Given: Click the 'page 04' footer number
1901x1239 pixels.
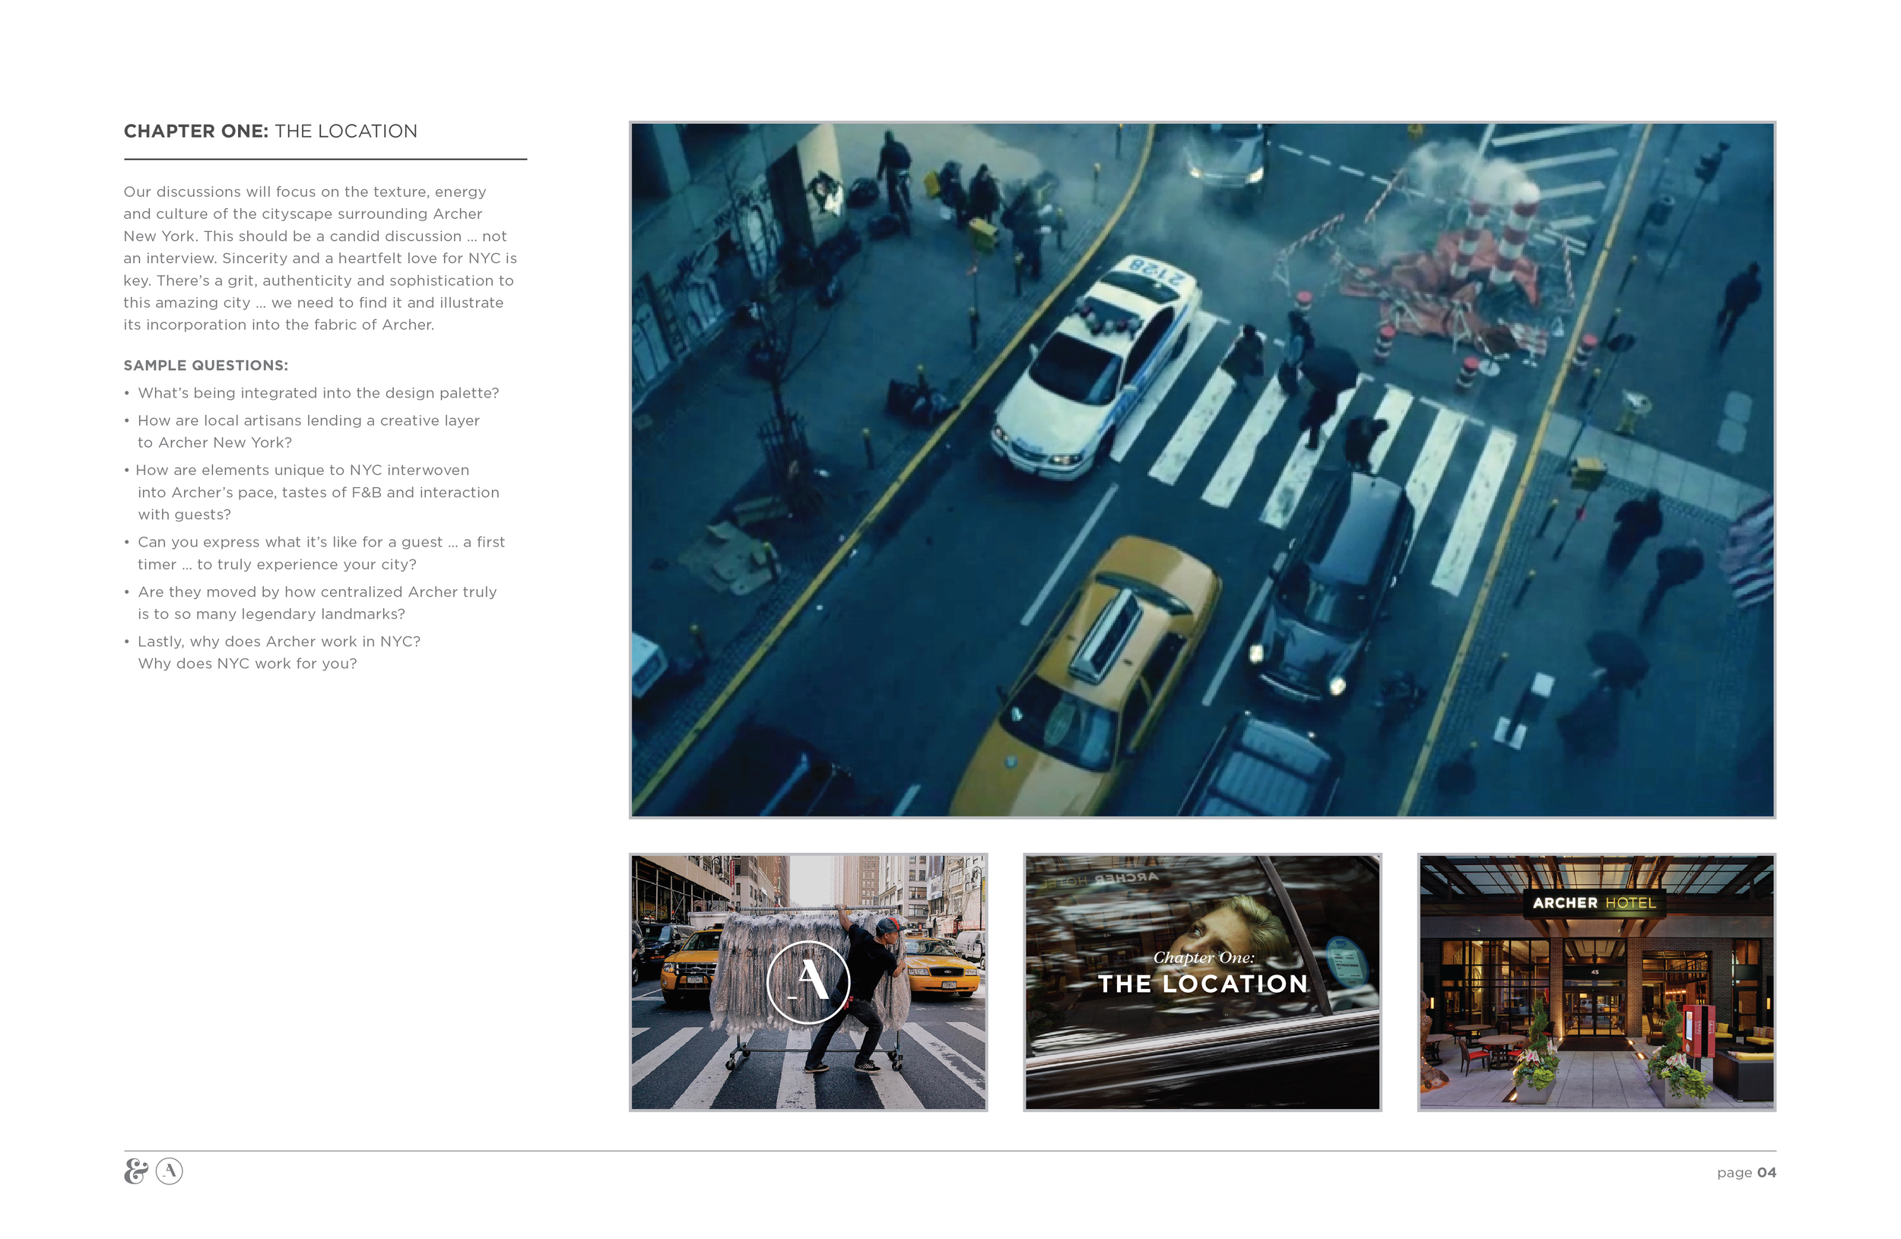Looking at the screenshot, I should pos(1746,1173).
